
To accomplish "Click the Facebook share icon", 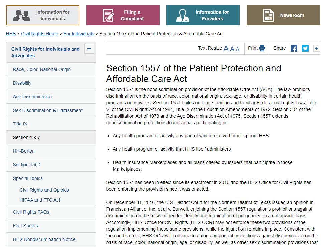I will 294,48.
